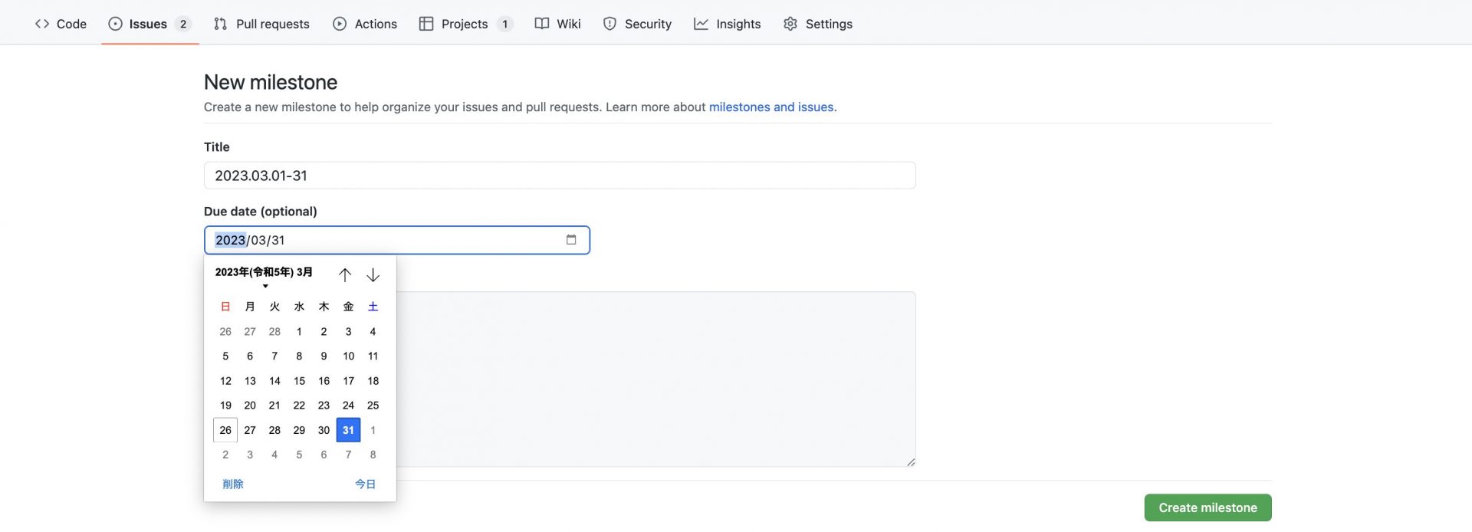The image size is (1472, 532).
Task: Open the Code tab
Action: (61, 24)
